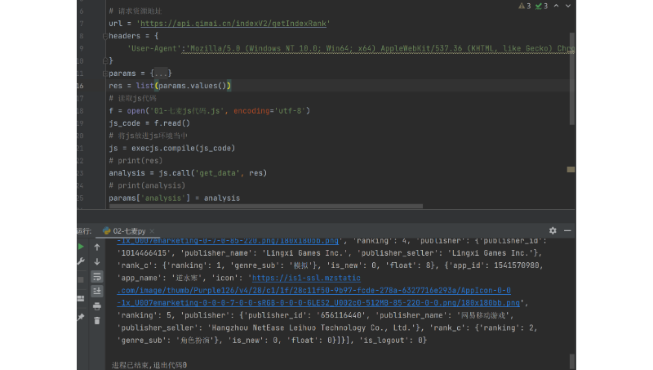Screen dimensions: 653x370
Task: Open api.qimai.cn URL link in code
Action: (x=233, y=24)
